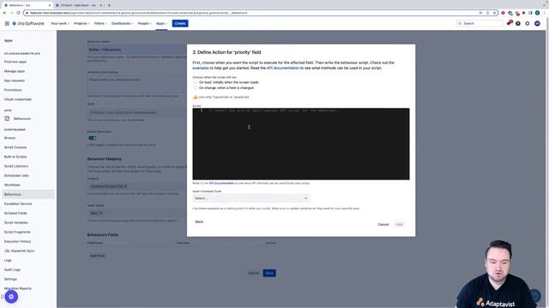The image size is (549, 308).
Task: Expand the Filters menu
Action: pyautogui.click(x=101, y=23)
